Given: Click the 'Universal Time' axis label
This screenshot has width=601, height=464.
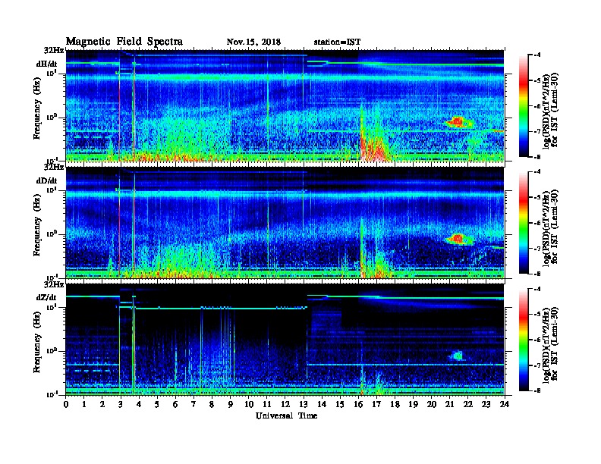Looking at the screenshot, I should click(x=286, y=415).
